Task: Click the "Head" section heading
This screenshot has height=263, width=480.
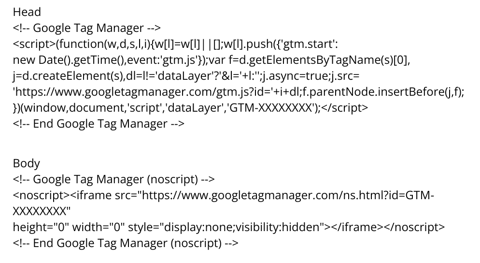Action: [x=27, y=12]
